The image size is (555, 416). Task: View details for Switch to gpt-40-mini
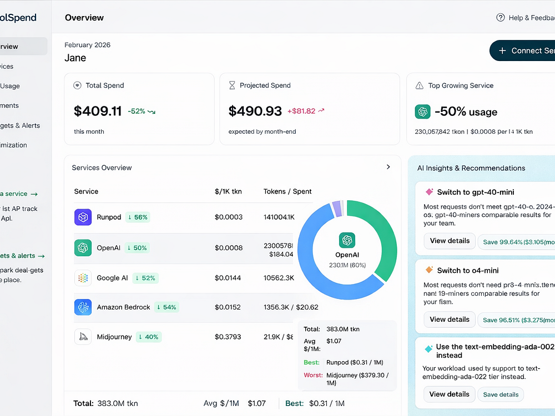point(450,241)
